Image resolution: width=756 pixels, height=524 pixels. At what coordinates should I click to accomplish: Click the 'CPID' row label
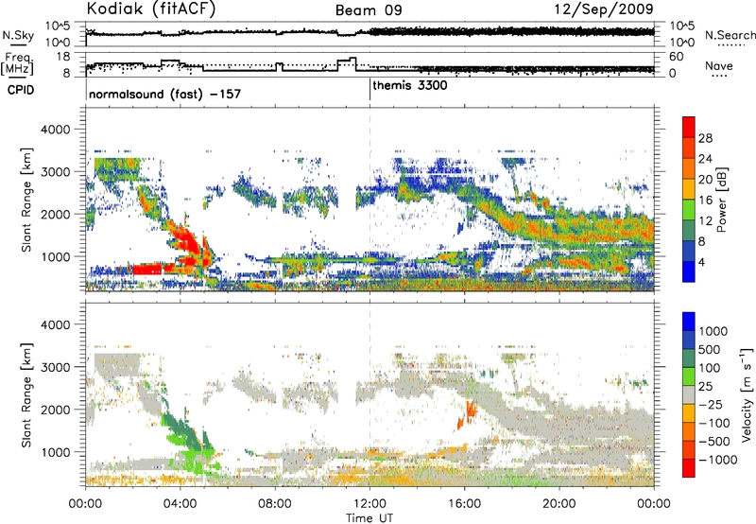coord(21,90)
